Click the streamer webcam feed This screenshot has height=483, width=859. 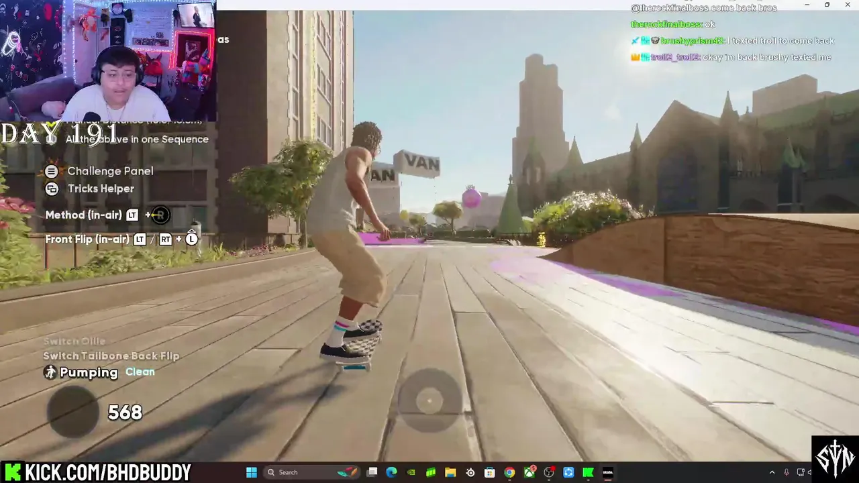tap(108, 60)
